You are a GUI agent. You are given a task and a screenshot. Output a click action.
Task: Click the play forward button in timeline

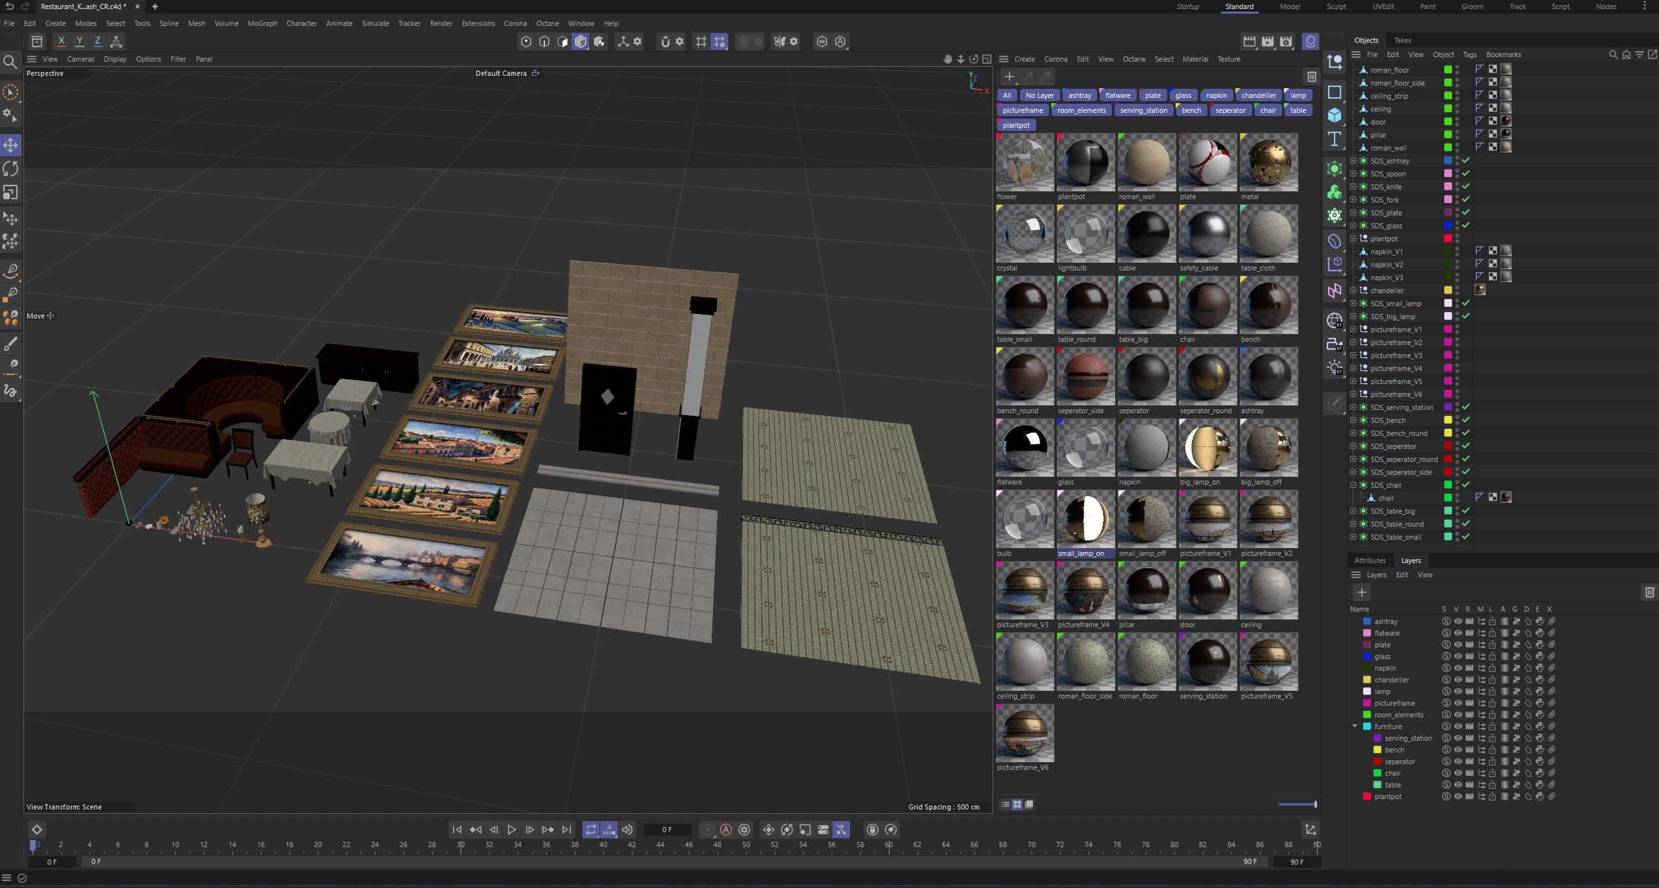pos(511,830)
